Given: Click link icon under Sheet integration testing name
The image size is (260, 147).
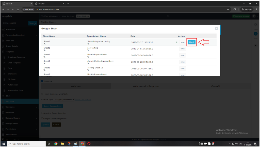Looking at the screenshot, I should coord(88,44).
